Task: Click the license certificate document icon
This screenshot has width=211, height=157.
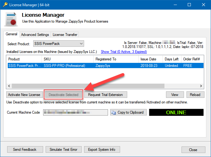Action: coord(11,19)
